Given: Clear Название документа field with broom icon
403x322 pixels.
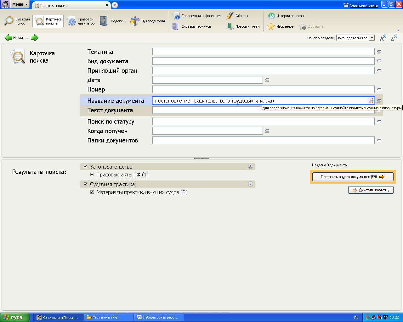Looking at the screenshot, I should [x=371, y=101].
